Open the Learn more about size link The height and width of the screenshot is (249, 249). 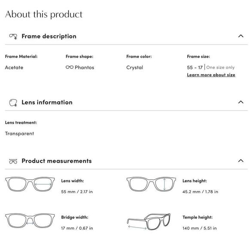[211, 75]
